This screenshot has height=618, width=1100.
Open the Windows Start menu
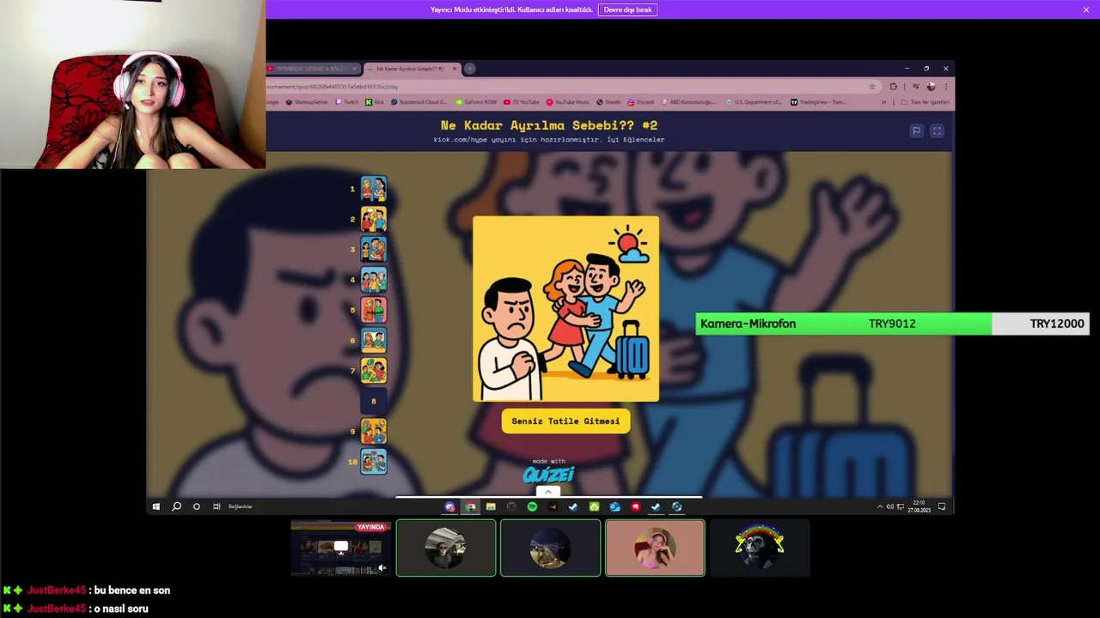156,506
